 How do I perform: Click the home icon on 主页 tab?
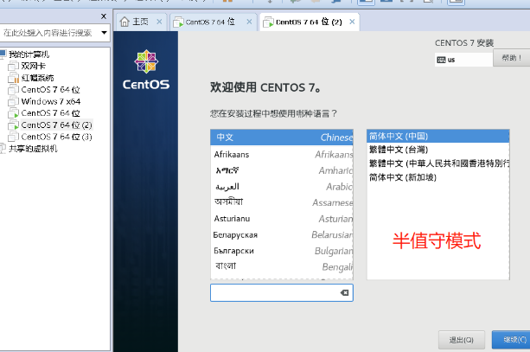[125, 22]
